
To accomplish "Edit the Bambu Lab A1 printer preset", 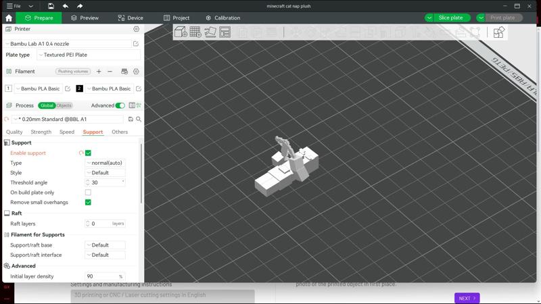I will click(136, 44).
